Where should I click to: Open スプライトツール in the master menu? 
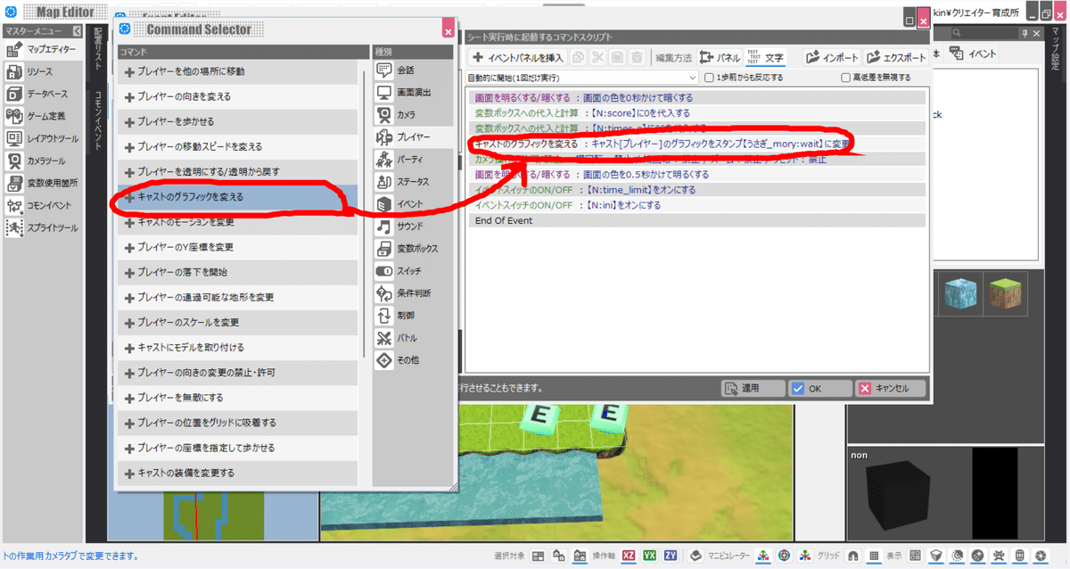click(42, 227)
